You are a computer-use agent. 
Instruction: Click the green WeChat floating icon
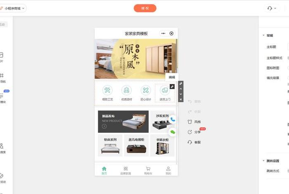pyautogui.click(x=173, y=132)
